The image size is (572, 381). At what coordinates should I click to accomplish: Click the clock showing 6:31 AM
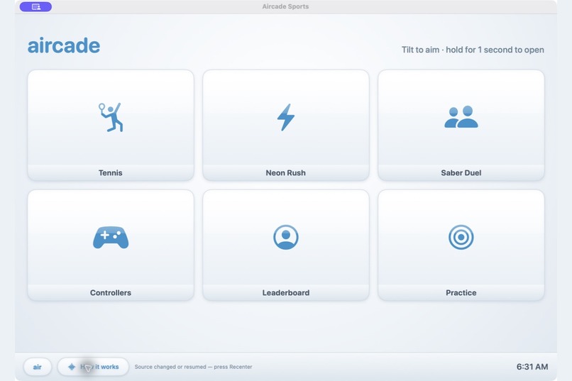point(532,367)
